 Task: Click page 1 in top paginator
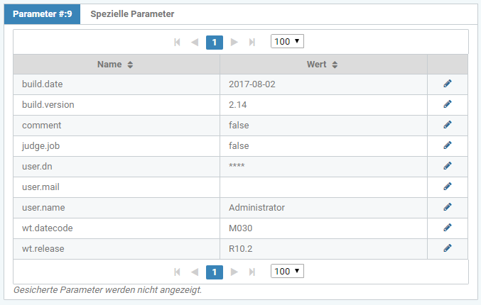pos(215,43)
